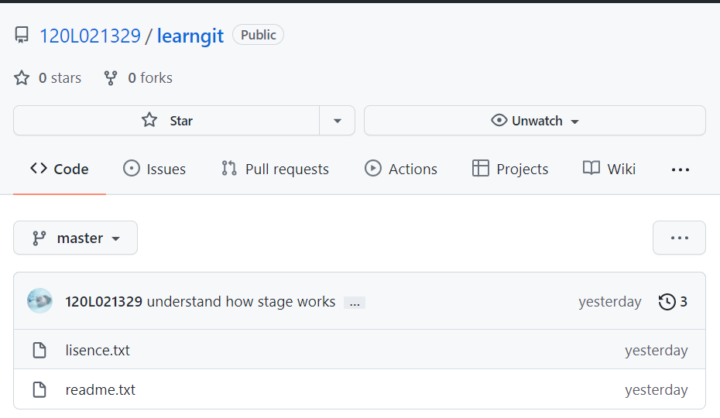Open the lisence.txt file
Image resolution: width=720 pixels, height=418 pixels.
tap(98, 351)
